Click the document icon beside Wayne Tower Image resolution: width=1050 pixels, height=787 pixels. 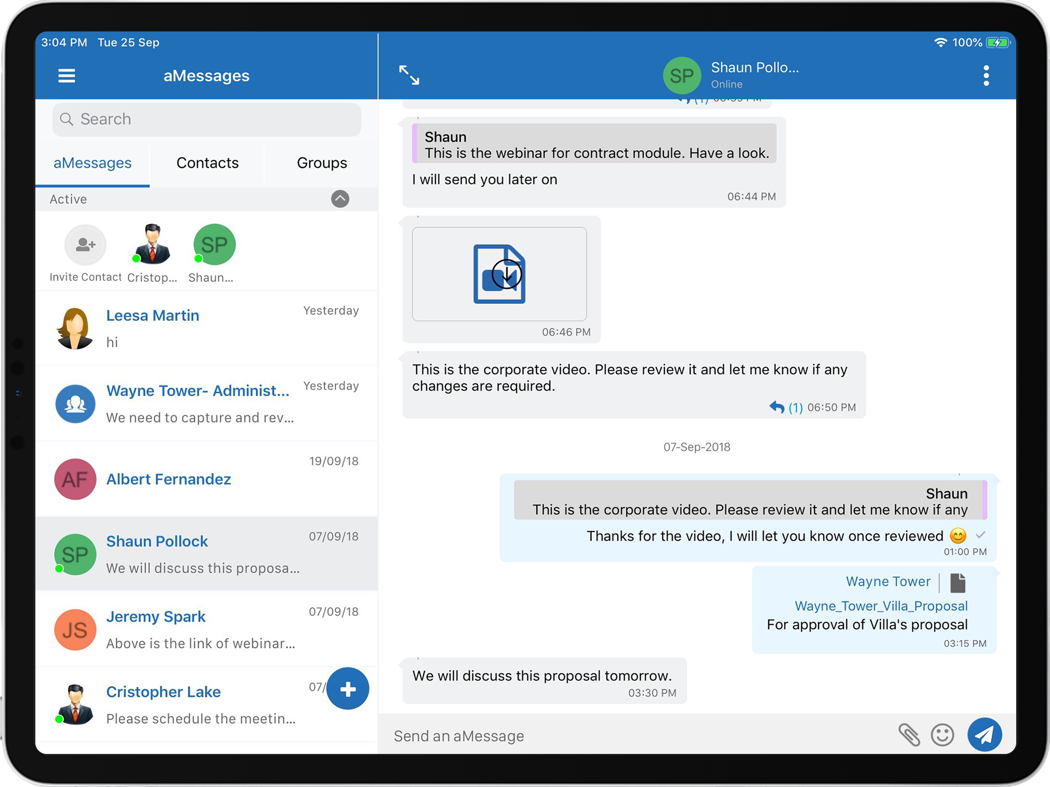pyautogui.click(x=957, y=583)
